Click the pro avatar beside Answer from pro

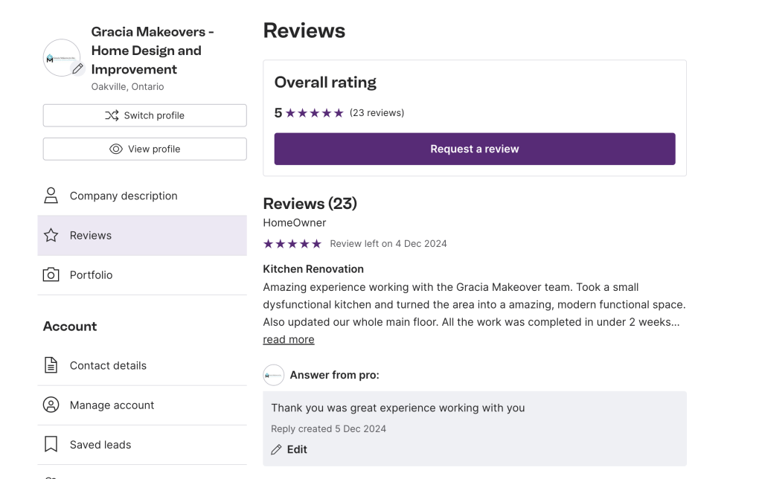[x=274, y=375]
